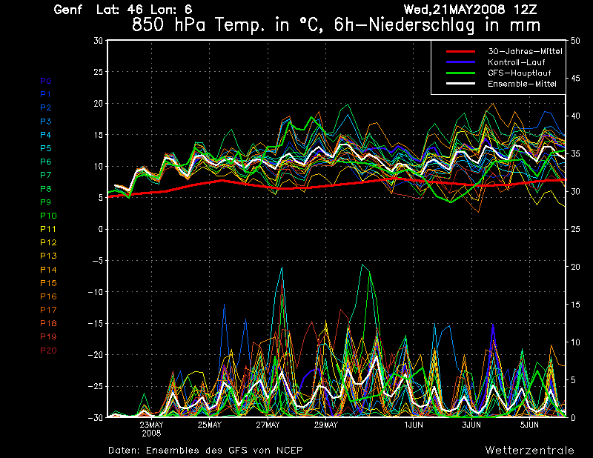This screenshot has height=458, width=593.
Task: Click the "Wed,21MAY2008 12Z" run date text
Action: tap(470, 10)
